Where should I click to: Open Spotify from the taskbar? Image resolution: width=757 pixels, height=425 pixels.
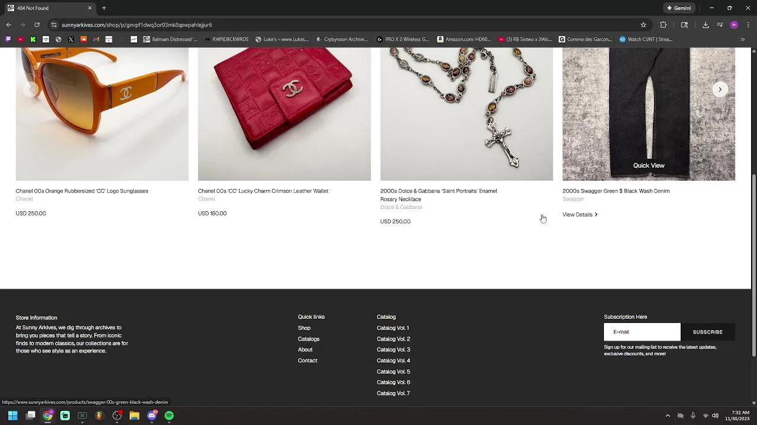pyautogui.click(x=169, y=416)
